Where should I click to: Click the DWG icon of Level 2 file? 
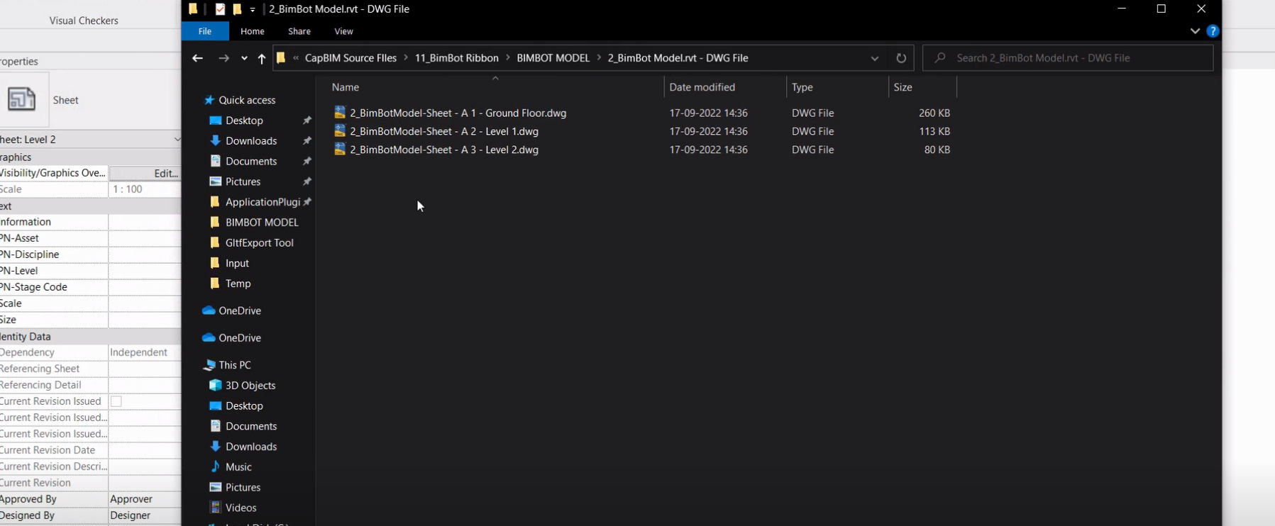click(340, 150)
